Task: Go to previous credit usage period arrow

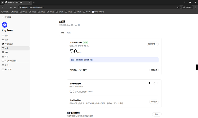Action: coord(154,83)
